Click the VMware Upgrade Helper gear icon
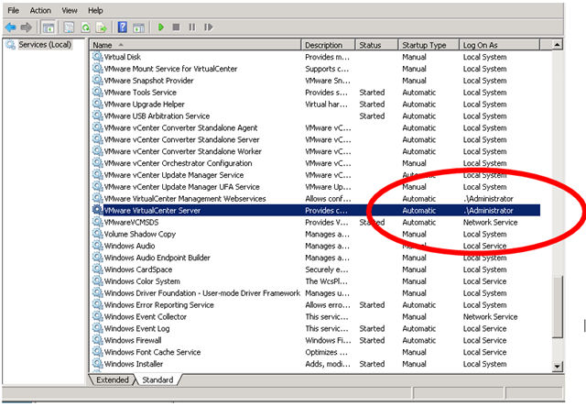 click(x=97, y=104)
